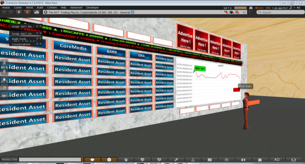Open the docked Conversations floater

(21, 44)
